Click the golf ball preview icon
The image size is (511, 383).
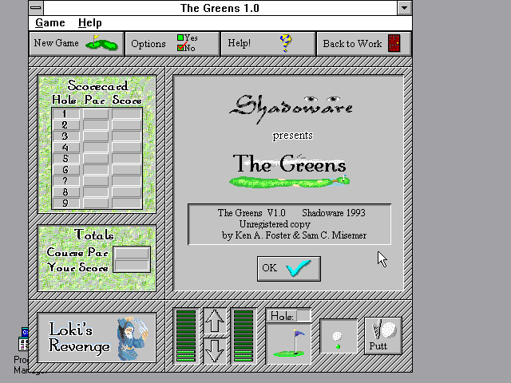coord(338,336)
